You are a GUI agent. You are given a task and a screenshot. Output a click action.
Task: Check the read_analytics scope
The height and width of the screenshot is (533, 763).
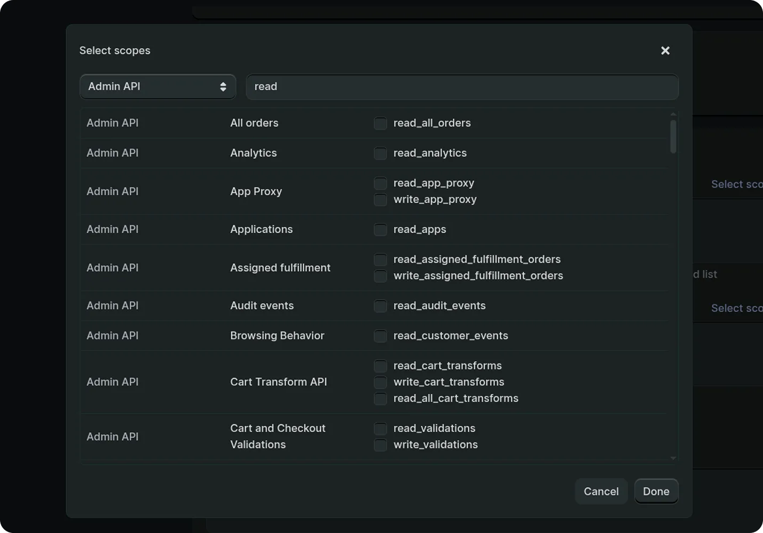pos(380,153)
